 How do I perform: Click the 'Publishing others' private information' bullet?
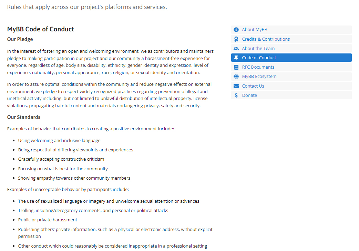tap(115, 233)
